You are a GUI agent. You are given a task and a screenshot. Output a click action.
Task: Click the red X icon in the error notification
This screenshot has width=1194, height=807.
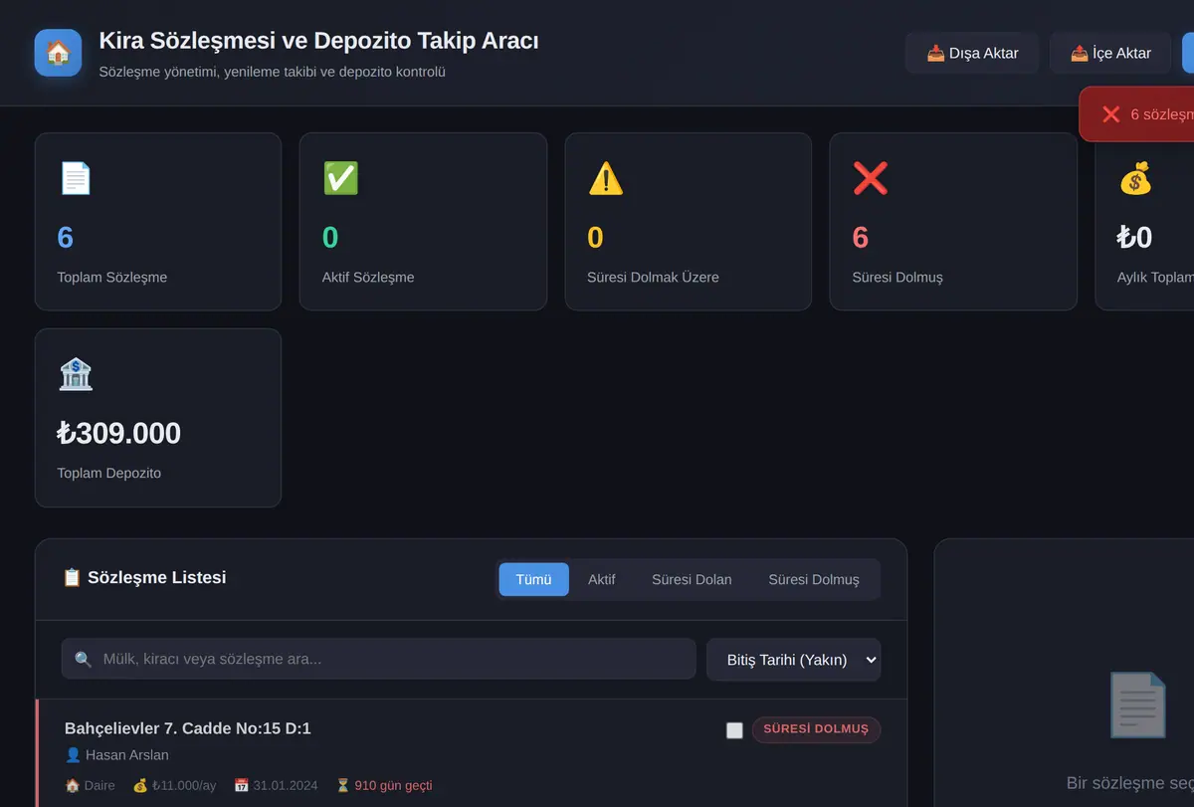[x=1111, y=114]
